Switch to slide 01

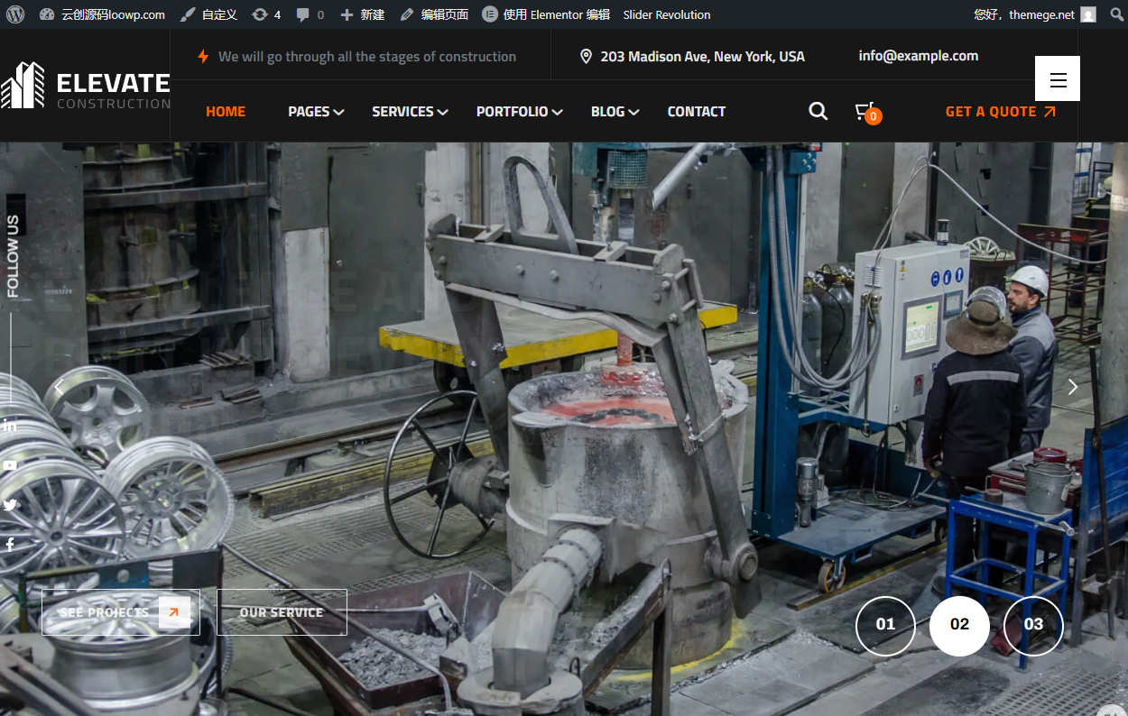pos(885,625)
